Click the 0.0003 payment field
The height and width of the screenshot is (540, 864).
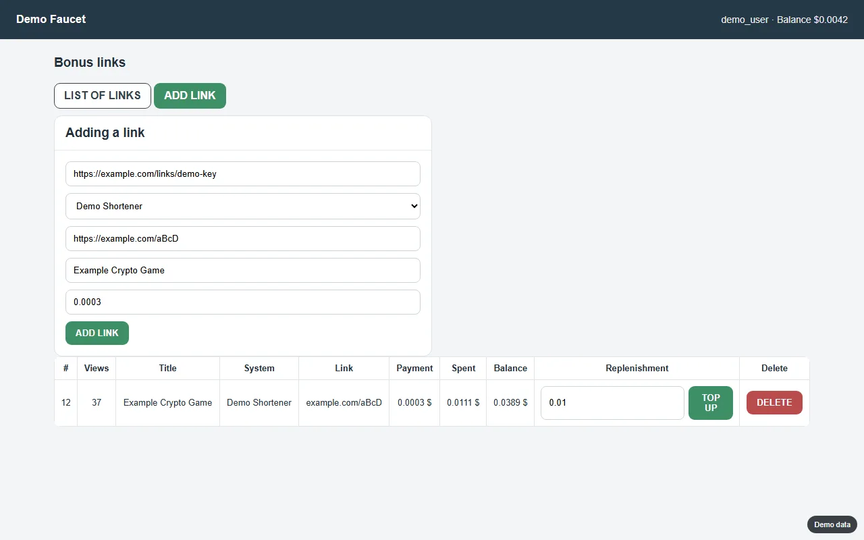[243, 302]
